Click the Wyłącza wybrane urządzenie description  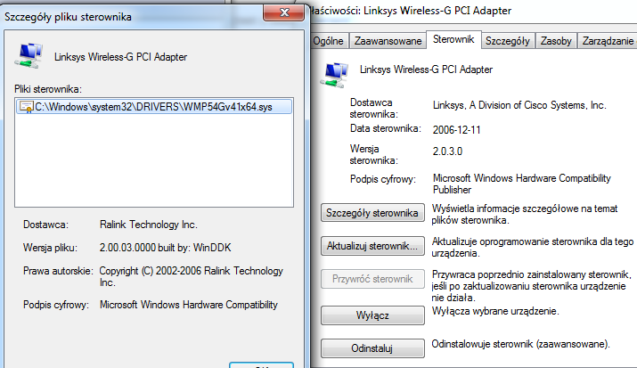pos(495,312)
